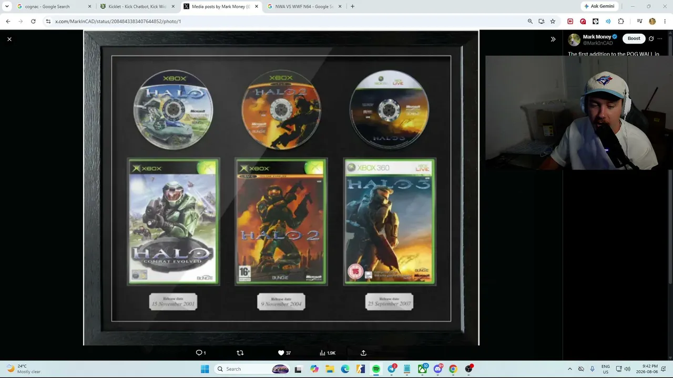Open the Windows Start menu
Image resolution: width=673 pixels, height=378 pixels.
coord(205,369)
